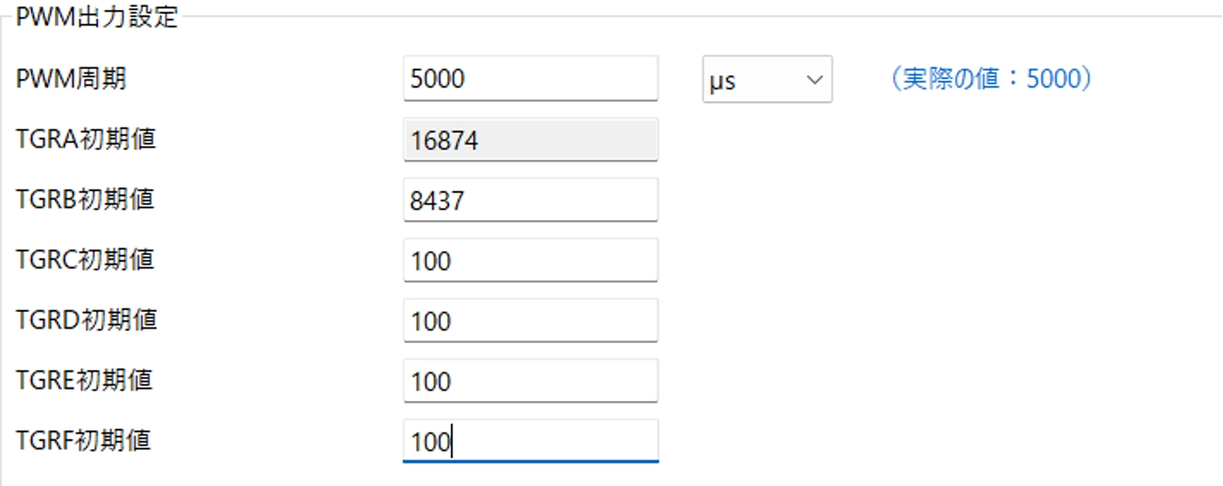The height and width of the screenshot is (486, 1223).
Task: Click the PWM周期 input field
Action: [x=530, y=79]
